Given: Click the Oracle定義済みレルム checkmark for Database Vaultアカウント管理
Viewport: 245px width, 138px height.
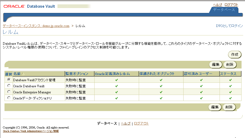Looking at the screenshot, I should (117, 80).
